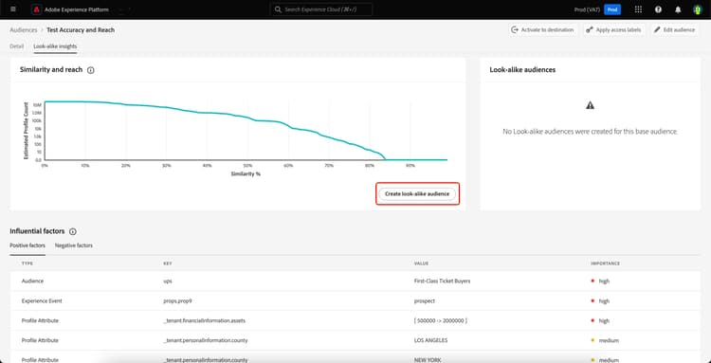Click the warning triangle in Look-alike audiences
This screenshot has height=363, width=711.
(x=590, y=105)
